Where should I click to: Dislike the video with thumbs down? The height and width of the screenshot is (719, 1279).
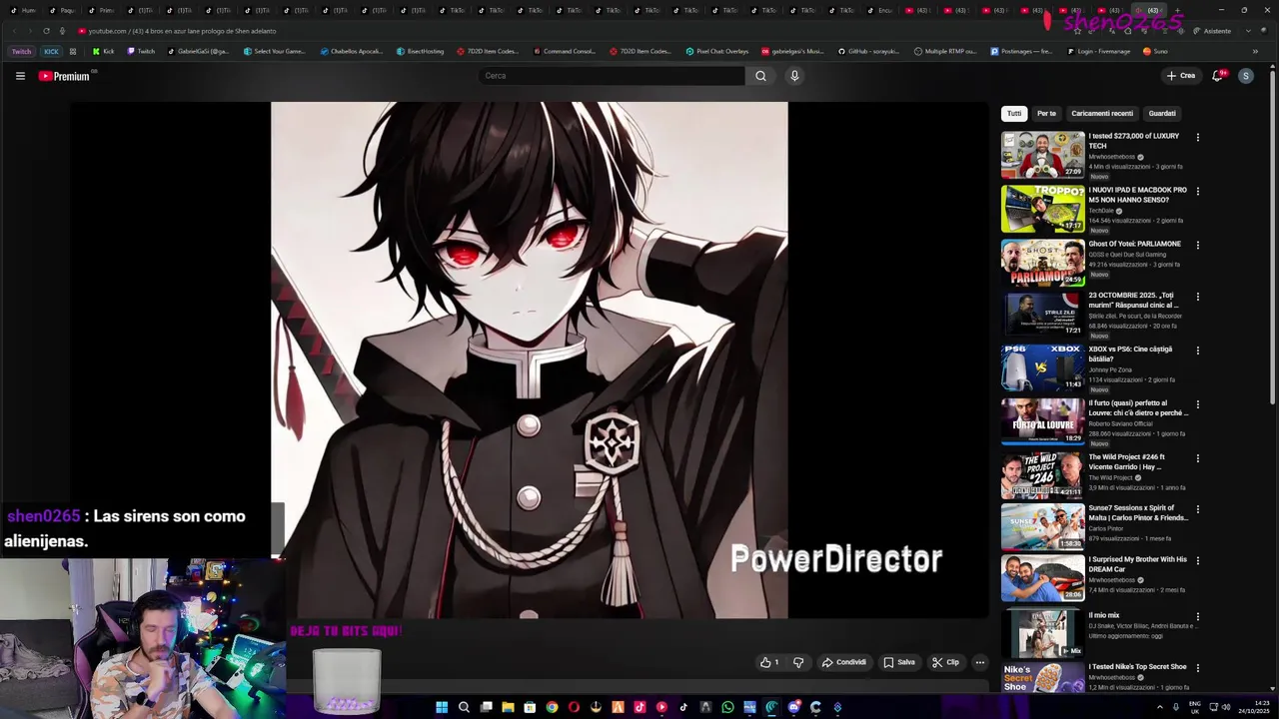tap(798, 662)
